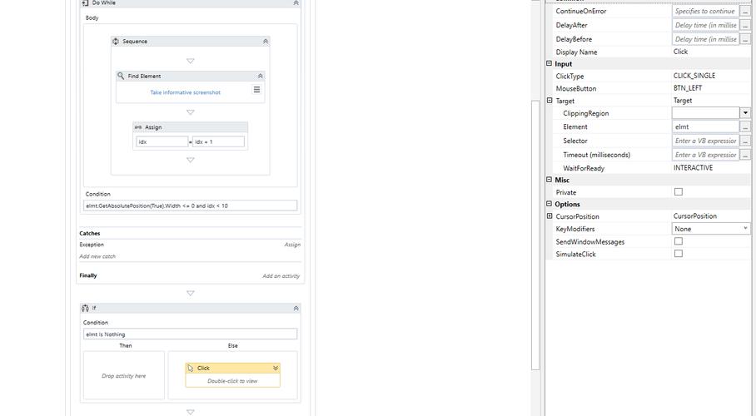Expand the CursorPosition property group
The width and height of the screenshot is (756, 416).
550,216
